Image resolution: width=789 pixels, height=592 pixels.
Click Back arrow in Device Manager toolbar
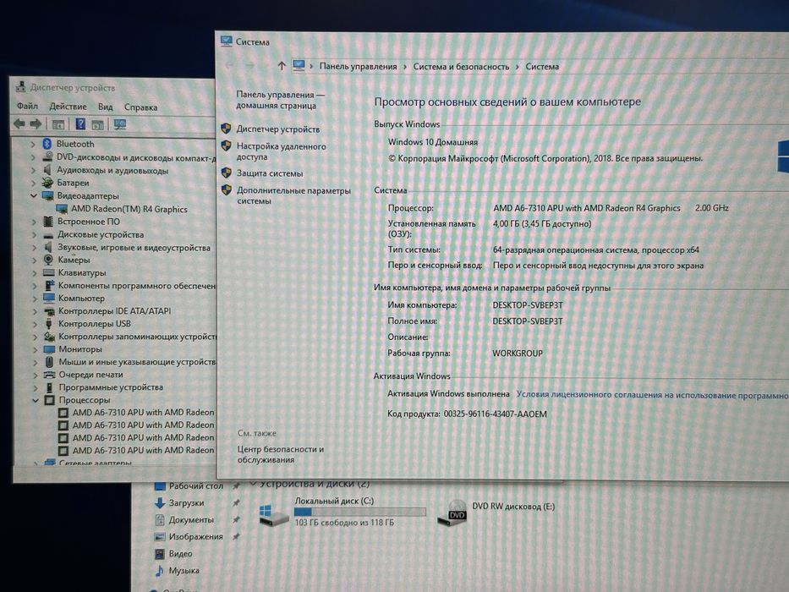pyautogui.click(x=19, y=123)
